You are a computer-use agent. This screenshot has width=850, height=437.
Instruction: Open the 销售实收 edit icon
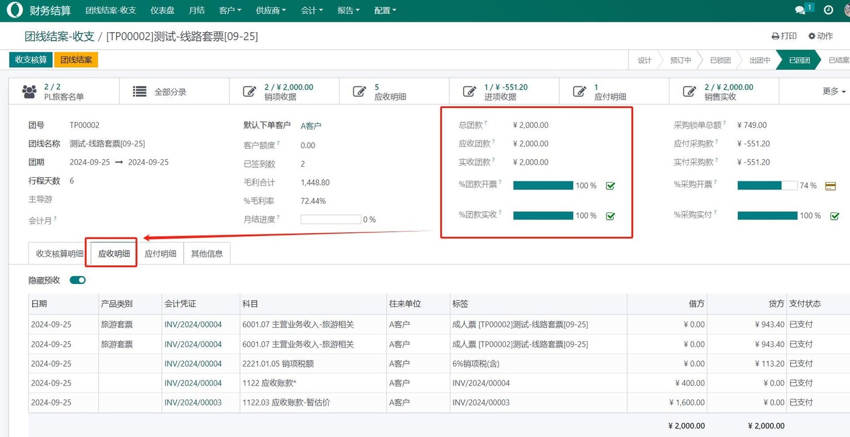(x=689, y=92)
